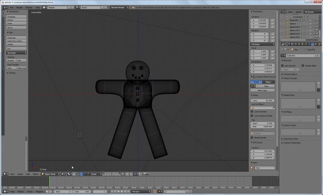Click the Smooth shading button
This screenshot has height=195, width=323.
(11, 60)
